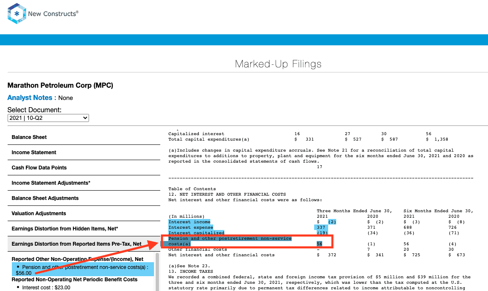This screenshot has width=488, height=291.
Task: Click the Net interest and other financial costs total row
Action: 317,255
